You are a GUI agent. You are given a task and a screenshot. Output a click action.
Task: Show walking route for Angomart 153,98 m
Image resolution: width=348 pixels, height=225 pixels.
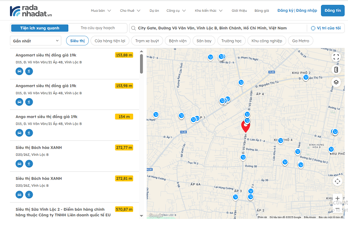29,102
